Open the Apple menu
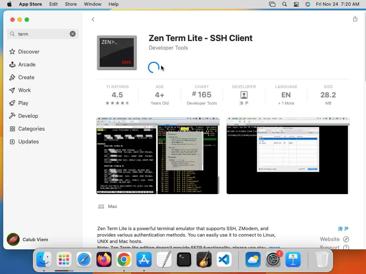Viewport: 366px width, 274px height. tap(9, 4)
